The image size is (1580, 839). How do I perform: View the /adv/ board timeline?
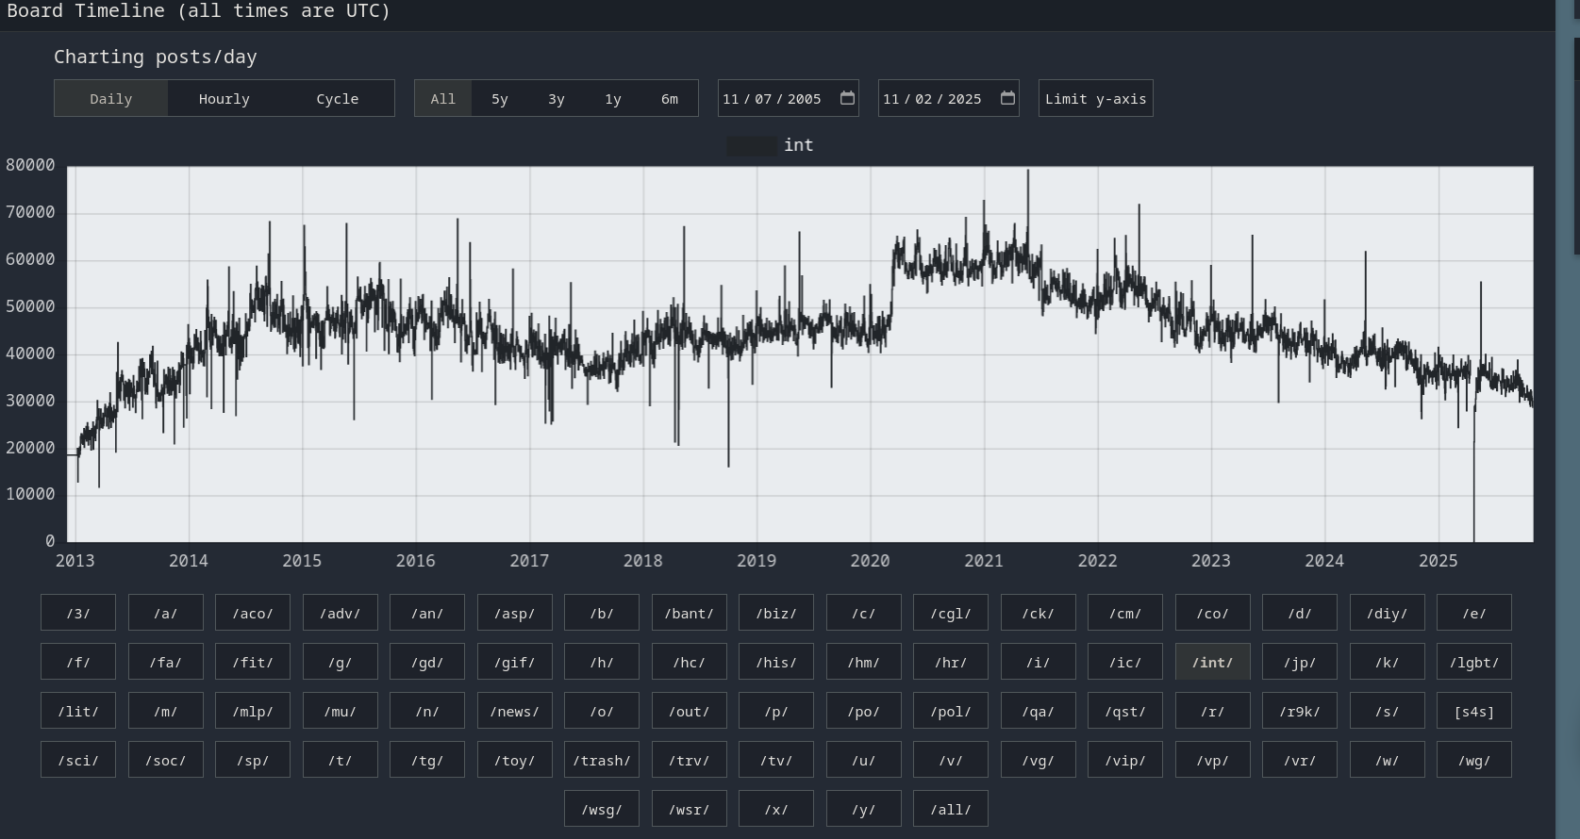tap(341, 613)
